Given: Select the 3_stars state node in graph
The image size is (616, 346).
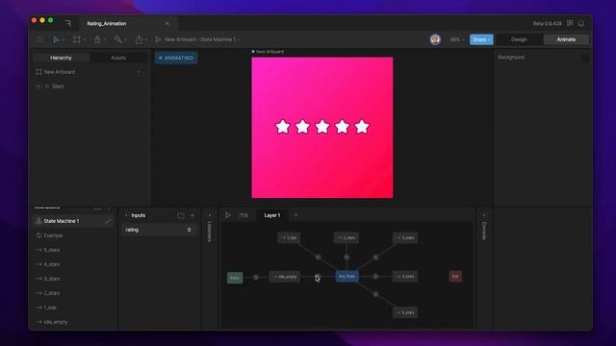Looking at the screenshot, I should tap(405, 237).
